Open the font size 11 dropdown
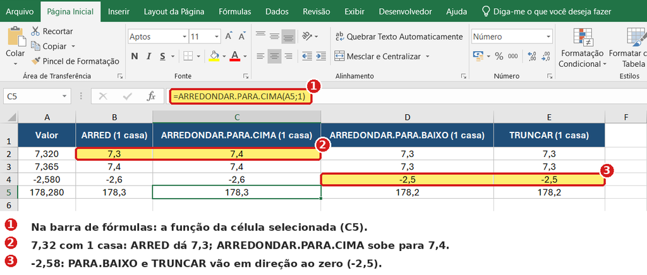This screenshot has height=275, width=647. [x=217, y=37]
